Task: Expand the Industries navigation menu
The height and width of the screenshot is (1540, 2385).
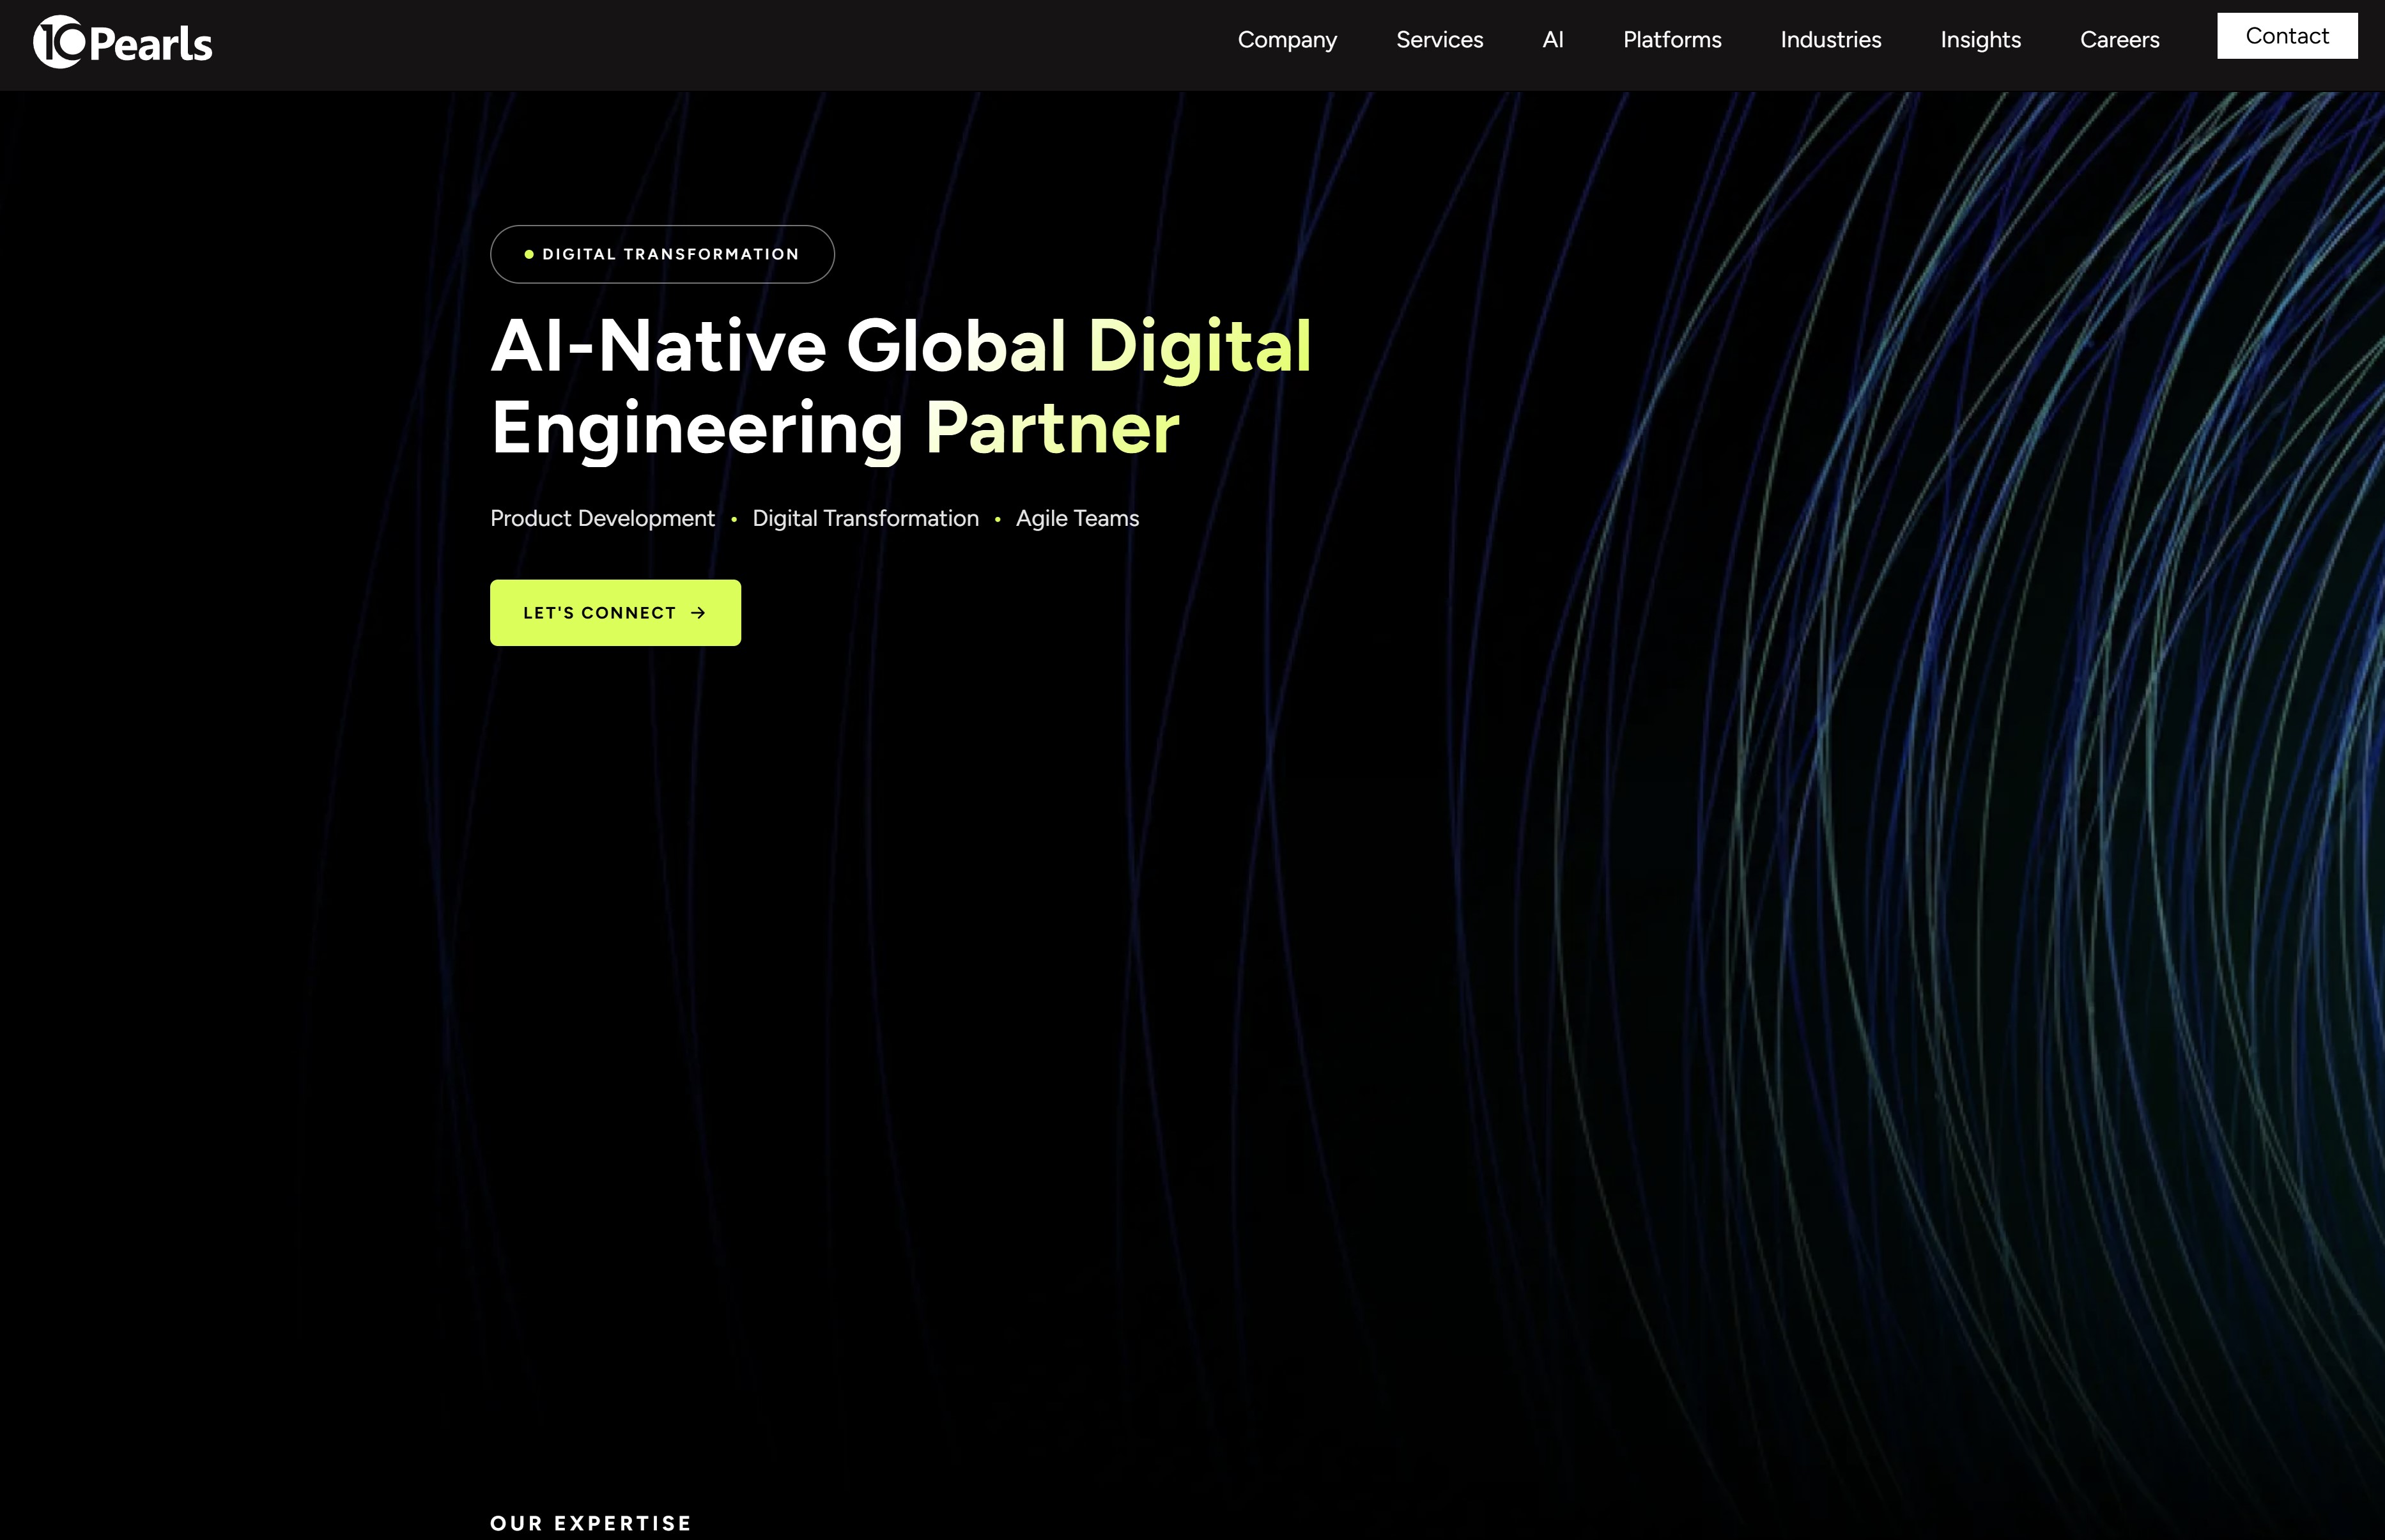Action: [1830, 40]
